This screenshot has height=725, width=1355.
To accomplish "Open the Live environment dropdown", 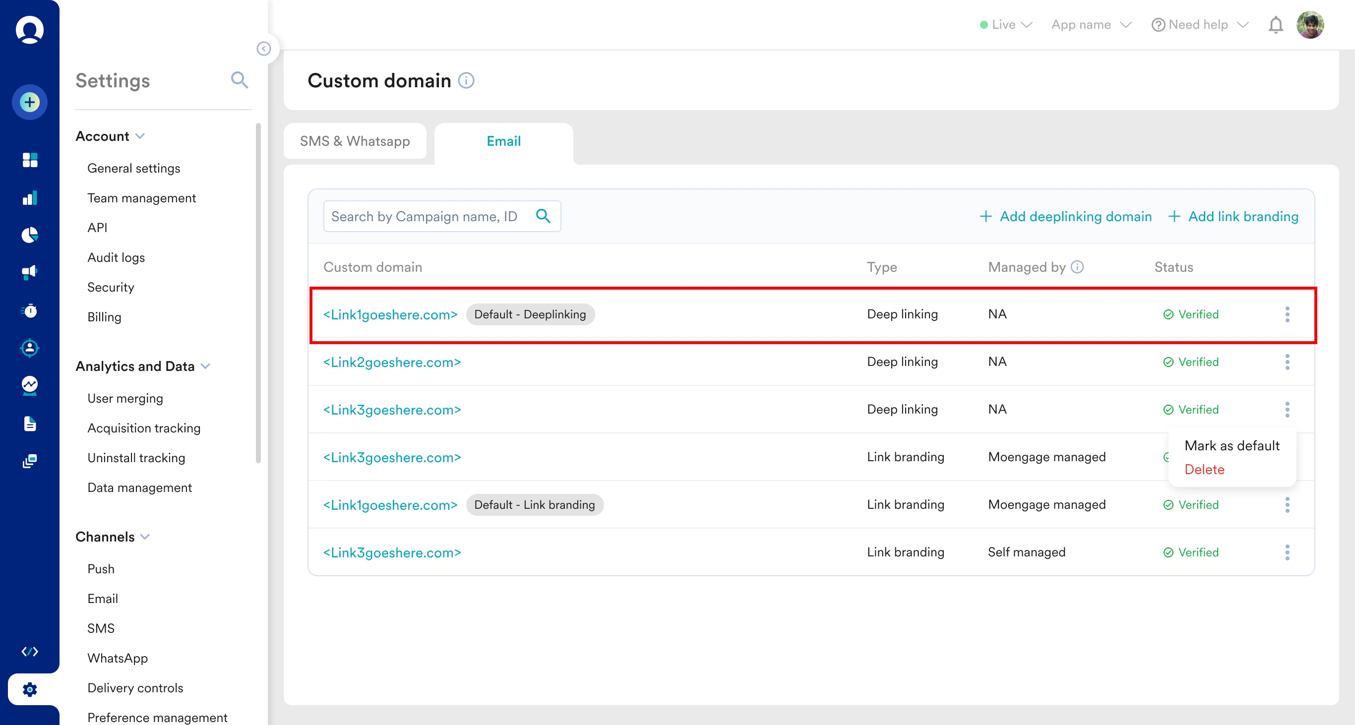I will tap(1006, 25).
